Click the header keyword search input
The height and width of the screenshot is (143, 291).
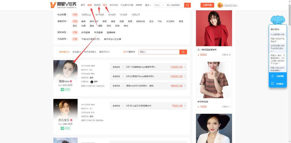coord(175,5)
